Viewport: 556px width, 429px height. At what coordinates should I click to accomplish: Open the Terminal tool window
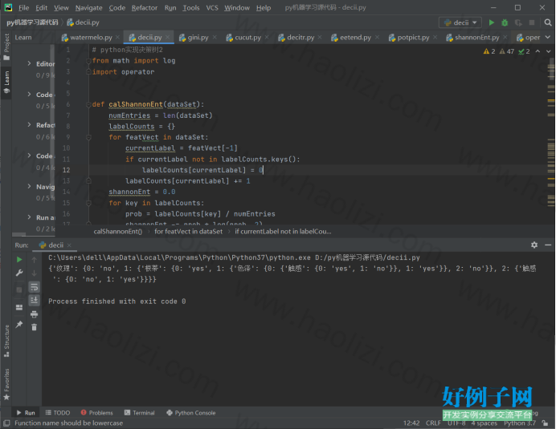(139, 413)
